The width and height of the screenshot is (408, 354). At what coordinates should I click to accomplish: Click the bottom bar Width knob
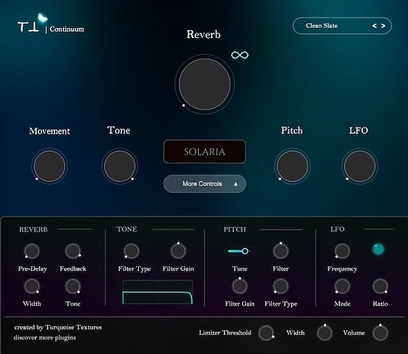click(324, 333)
